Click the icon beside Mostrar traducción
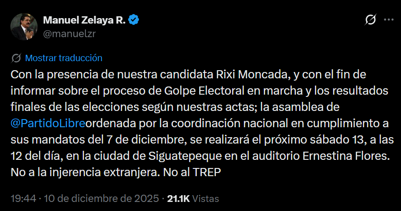The width and height of the screenshot is (401, 211). (x=16, y=58)
